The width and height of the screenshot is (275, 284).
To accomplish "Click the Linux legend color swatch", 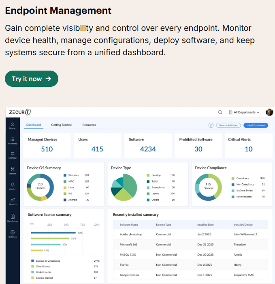I will click(x=65, y=187).
